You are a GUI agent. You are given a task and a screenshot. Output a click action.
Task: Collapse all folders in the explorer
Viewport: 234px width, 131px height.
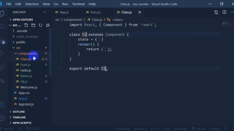click(x=48, y=25)
